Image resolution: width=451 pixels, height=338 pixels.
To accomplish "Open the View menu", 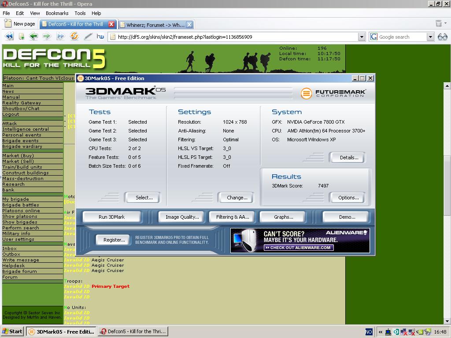I will tap(35, 13).
